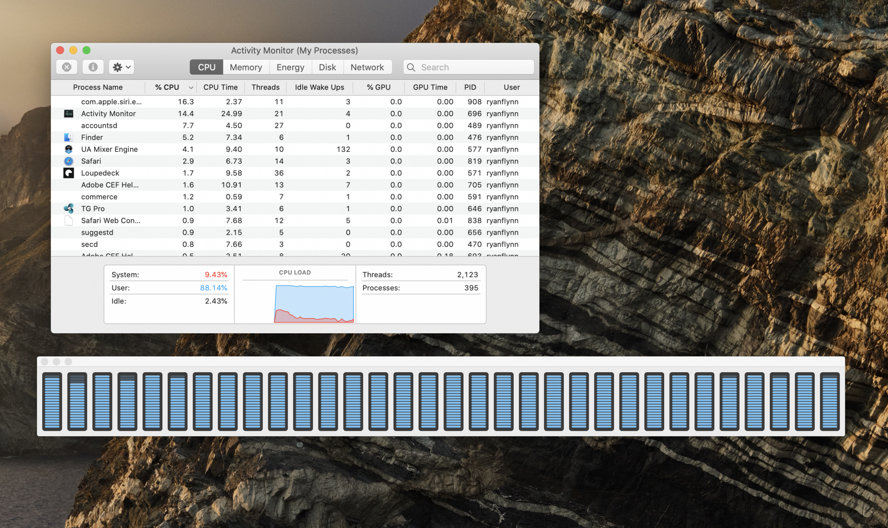This screenshot has width=888, height=528.
Task: Click PID value 577
Action: point(474,149)
